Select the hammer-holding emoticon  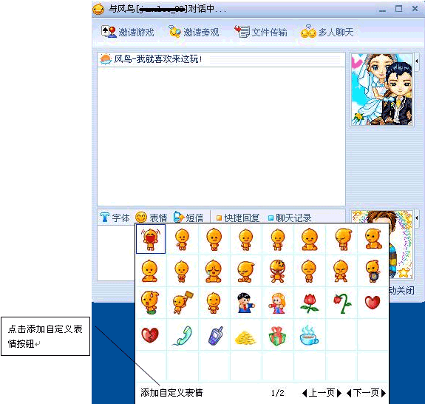click(183, 302)
